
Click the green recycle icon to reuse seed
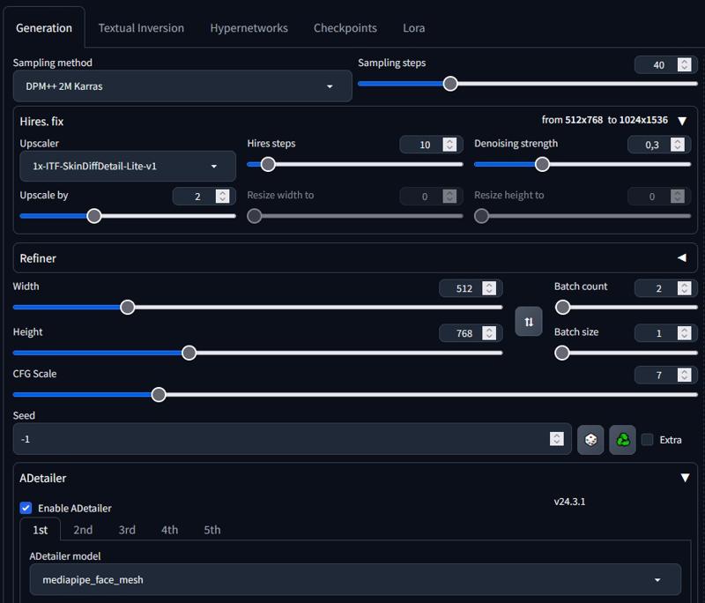[622, 439]
